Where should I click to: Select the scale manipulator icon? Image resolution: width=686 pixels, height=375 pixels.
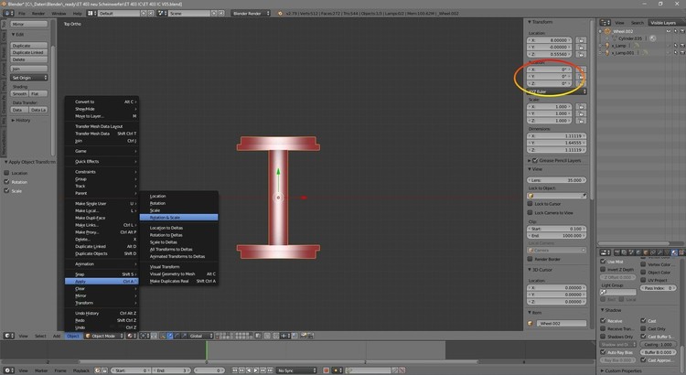point(184,336)
